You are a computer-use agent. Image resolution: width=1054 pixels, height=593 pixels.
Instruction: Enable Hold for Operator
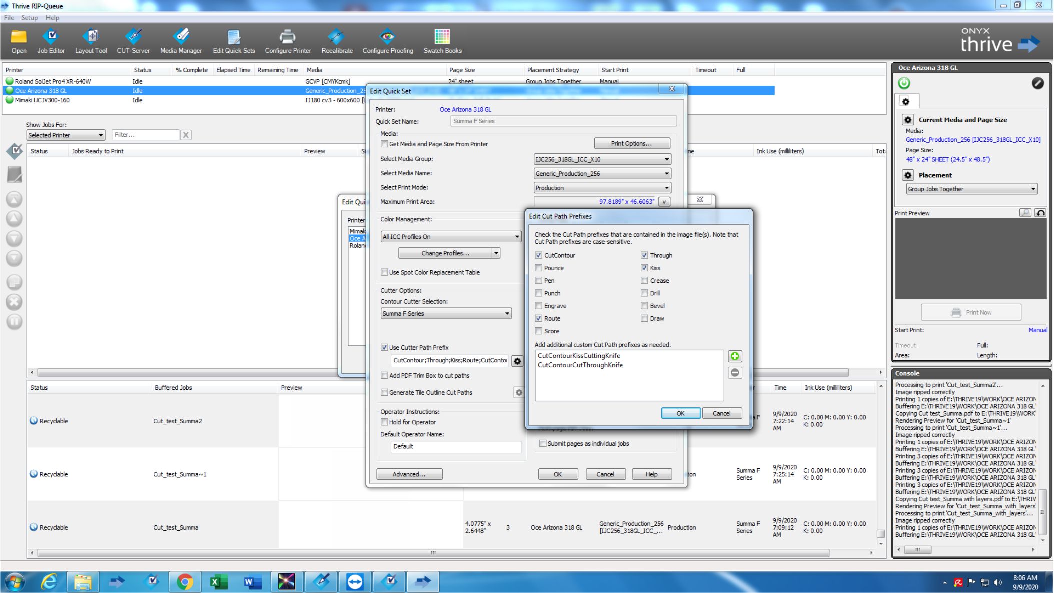click(x=384, y=422)
